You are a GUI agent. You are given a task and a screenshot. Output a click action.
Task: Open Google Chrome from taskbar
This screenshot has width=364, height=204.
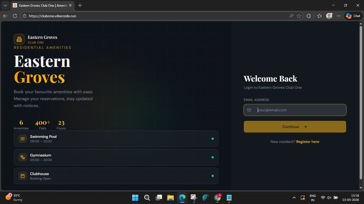[217, 198]
